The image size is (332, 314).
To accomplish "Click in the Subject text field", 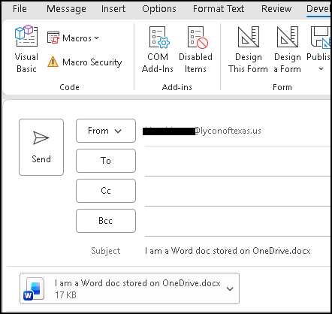I will 237,251.
